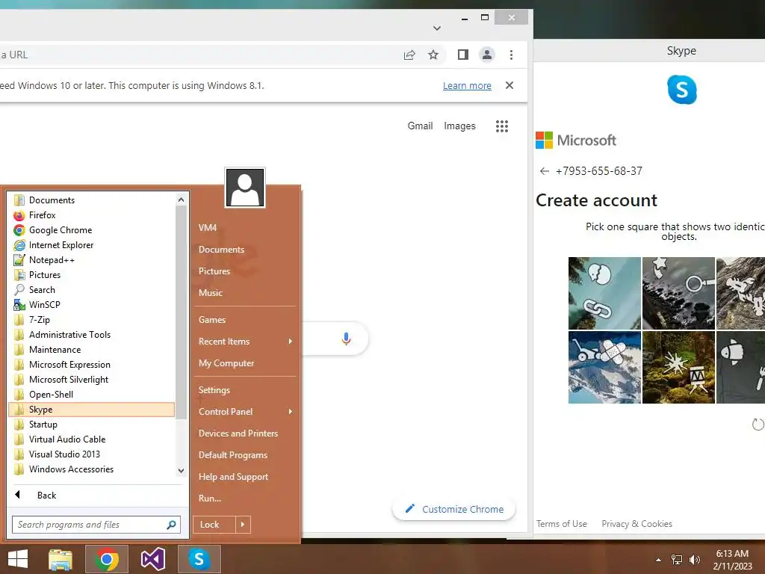Open Visual Studio from the taskbar
This screenshot has height=574, width=765.
tap(152, 559)
